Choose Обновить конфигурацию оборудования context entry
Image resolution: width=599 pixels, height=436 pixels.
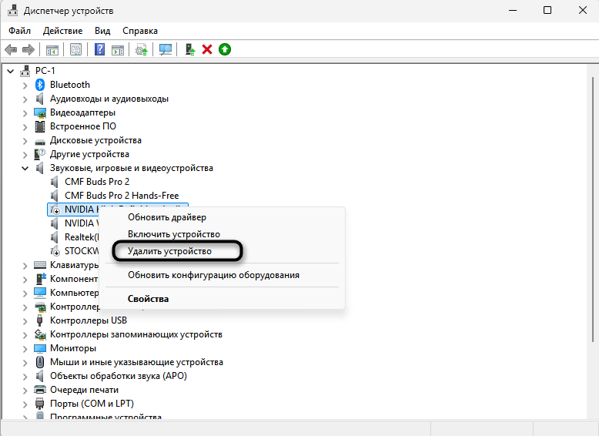222,275
